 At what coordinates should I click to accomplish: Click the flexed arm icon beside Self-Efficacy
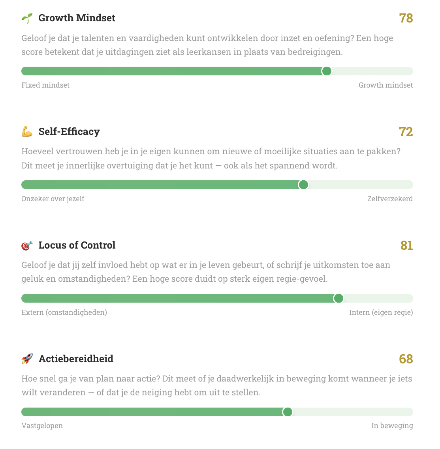tap(27, 132)
